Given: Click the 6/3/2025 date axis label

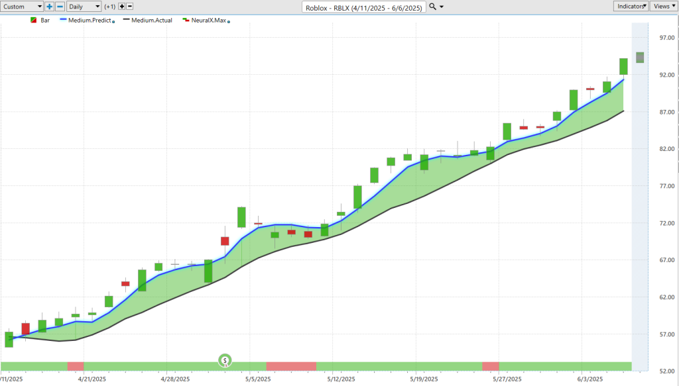Looking at the screenshot, I should tap(589, 379).
